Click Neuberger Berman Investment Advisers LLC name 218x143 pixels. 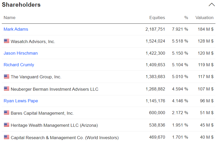[54, 89]
